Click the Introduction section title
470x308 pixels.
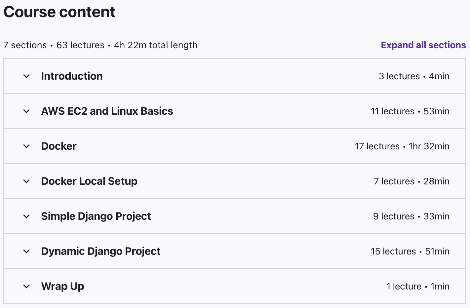click(x=72, y=76)
